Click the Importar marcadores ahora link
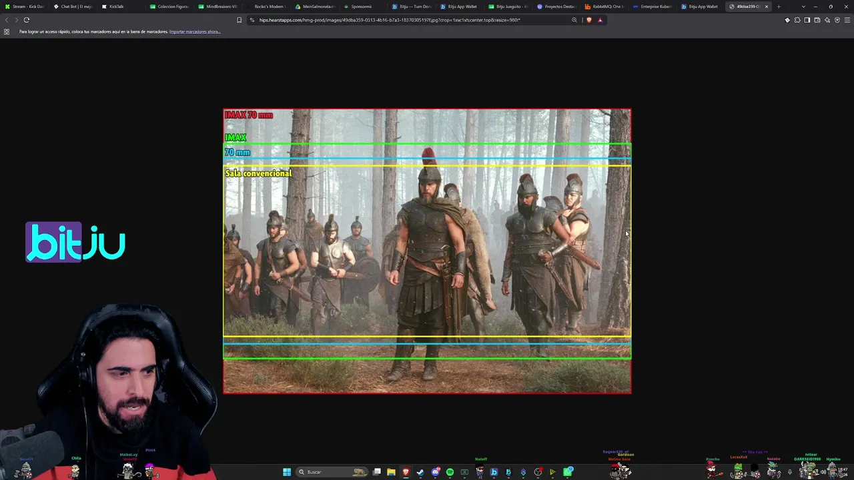Image resolution: width=854 pixels, height=480 pixels. [x=194, y=32]
